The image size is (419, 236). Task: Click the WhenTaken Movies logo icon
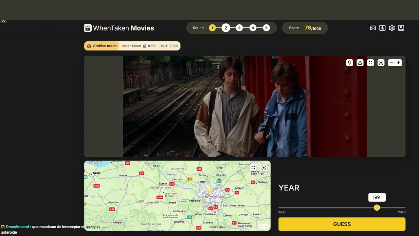87,28
